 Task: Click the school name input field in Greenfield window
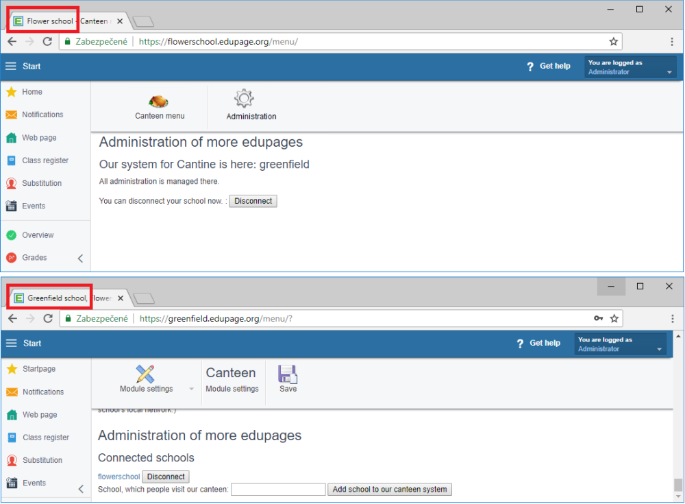pos(278,489)
